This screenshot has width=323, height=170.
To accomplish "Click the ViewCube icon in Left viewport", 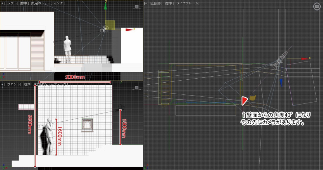I will coord(136,6).
